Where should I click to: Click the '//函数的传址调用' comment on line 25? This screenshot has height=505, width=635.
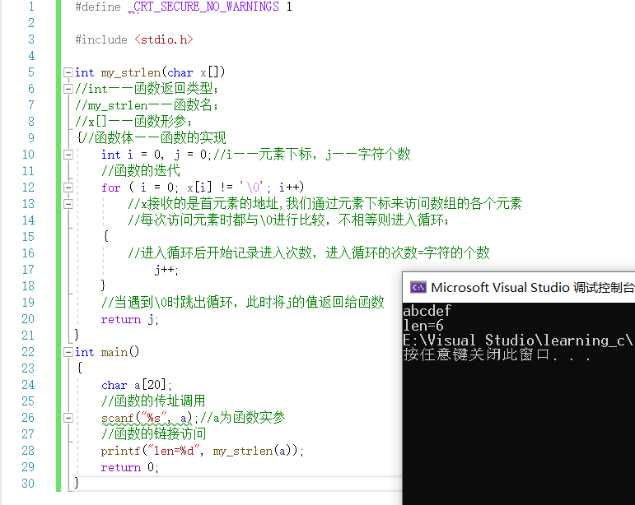153,401
